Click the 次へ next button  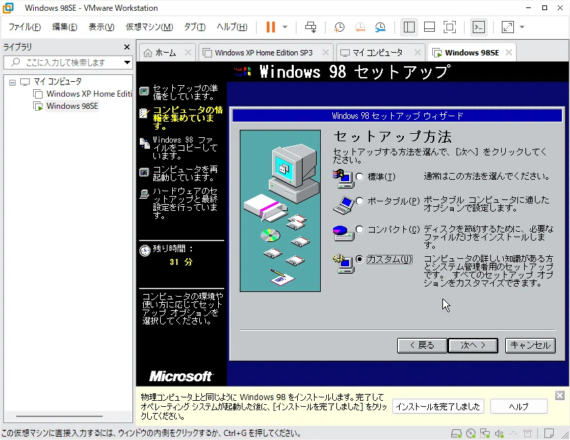click(473, 345)
